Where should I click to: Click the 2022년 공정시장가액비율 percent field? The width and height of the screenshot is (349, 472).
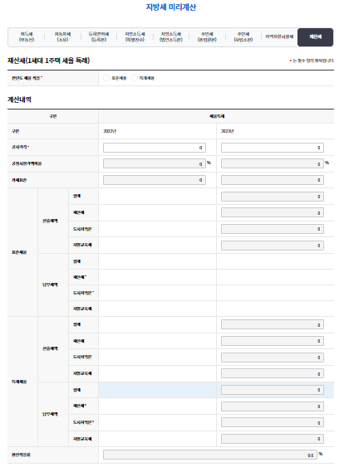point(155,163)
